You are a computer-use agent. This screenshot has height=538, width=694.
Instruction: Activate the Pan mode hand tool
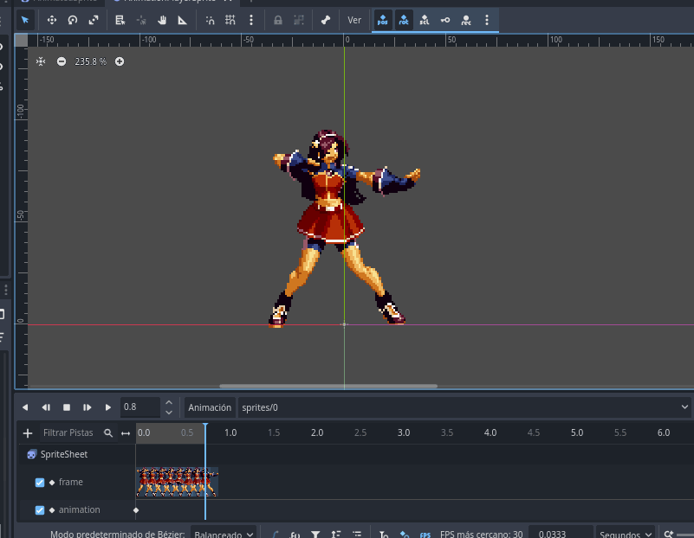click(x=162, y=20)
